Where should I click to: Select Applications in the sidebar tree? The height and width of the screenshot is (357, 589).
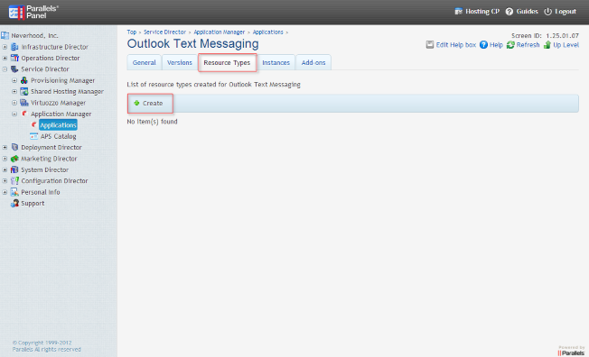(58, 125)
